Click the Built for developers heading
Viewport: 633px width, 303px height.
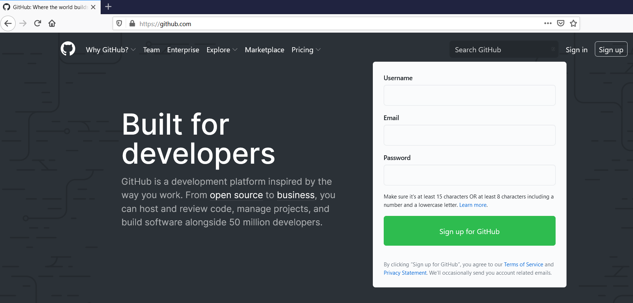pos(198,139)
